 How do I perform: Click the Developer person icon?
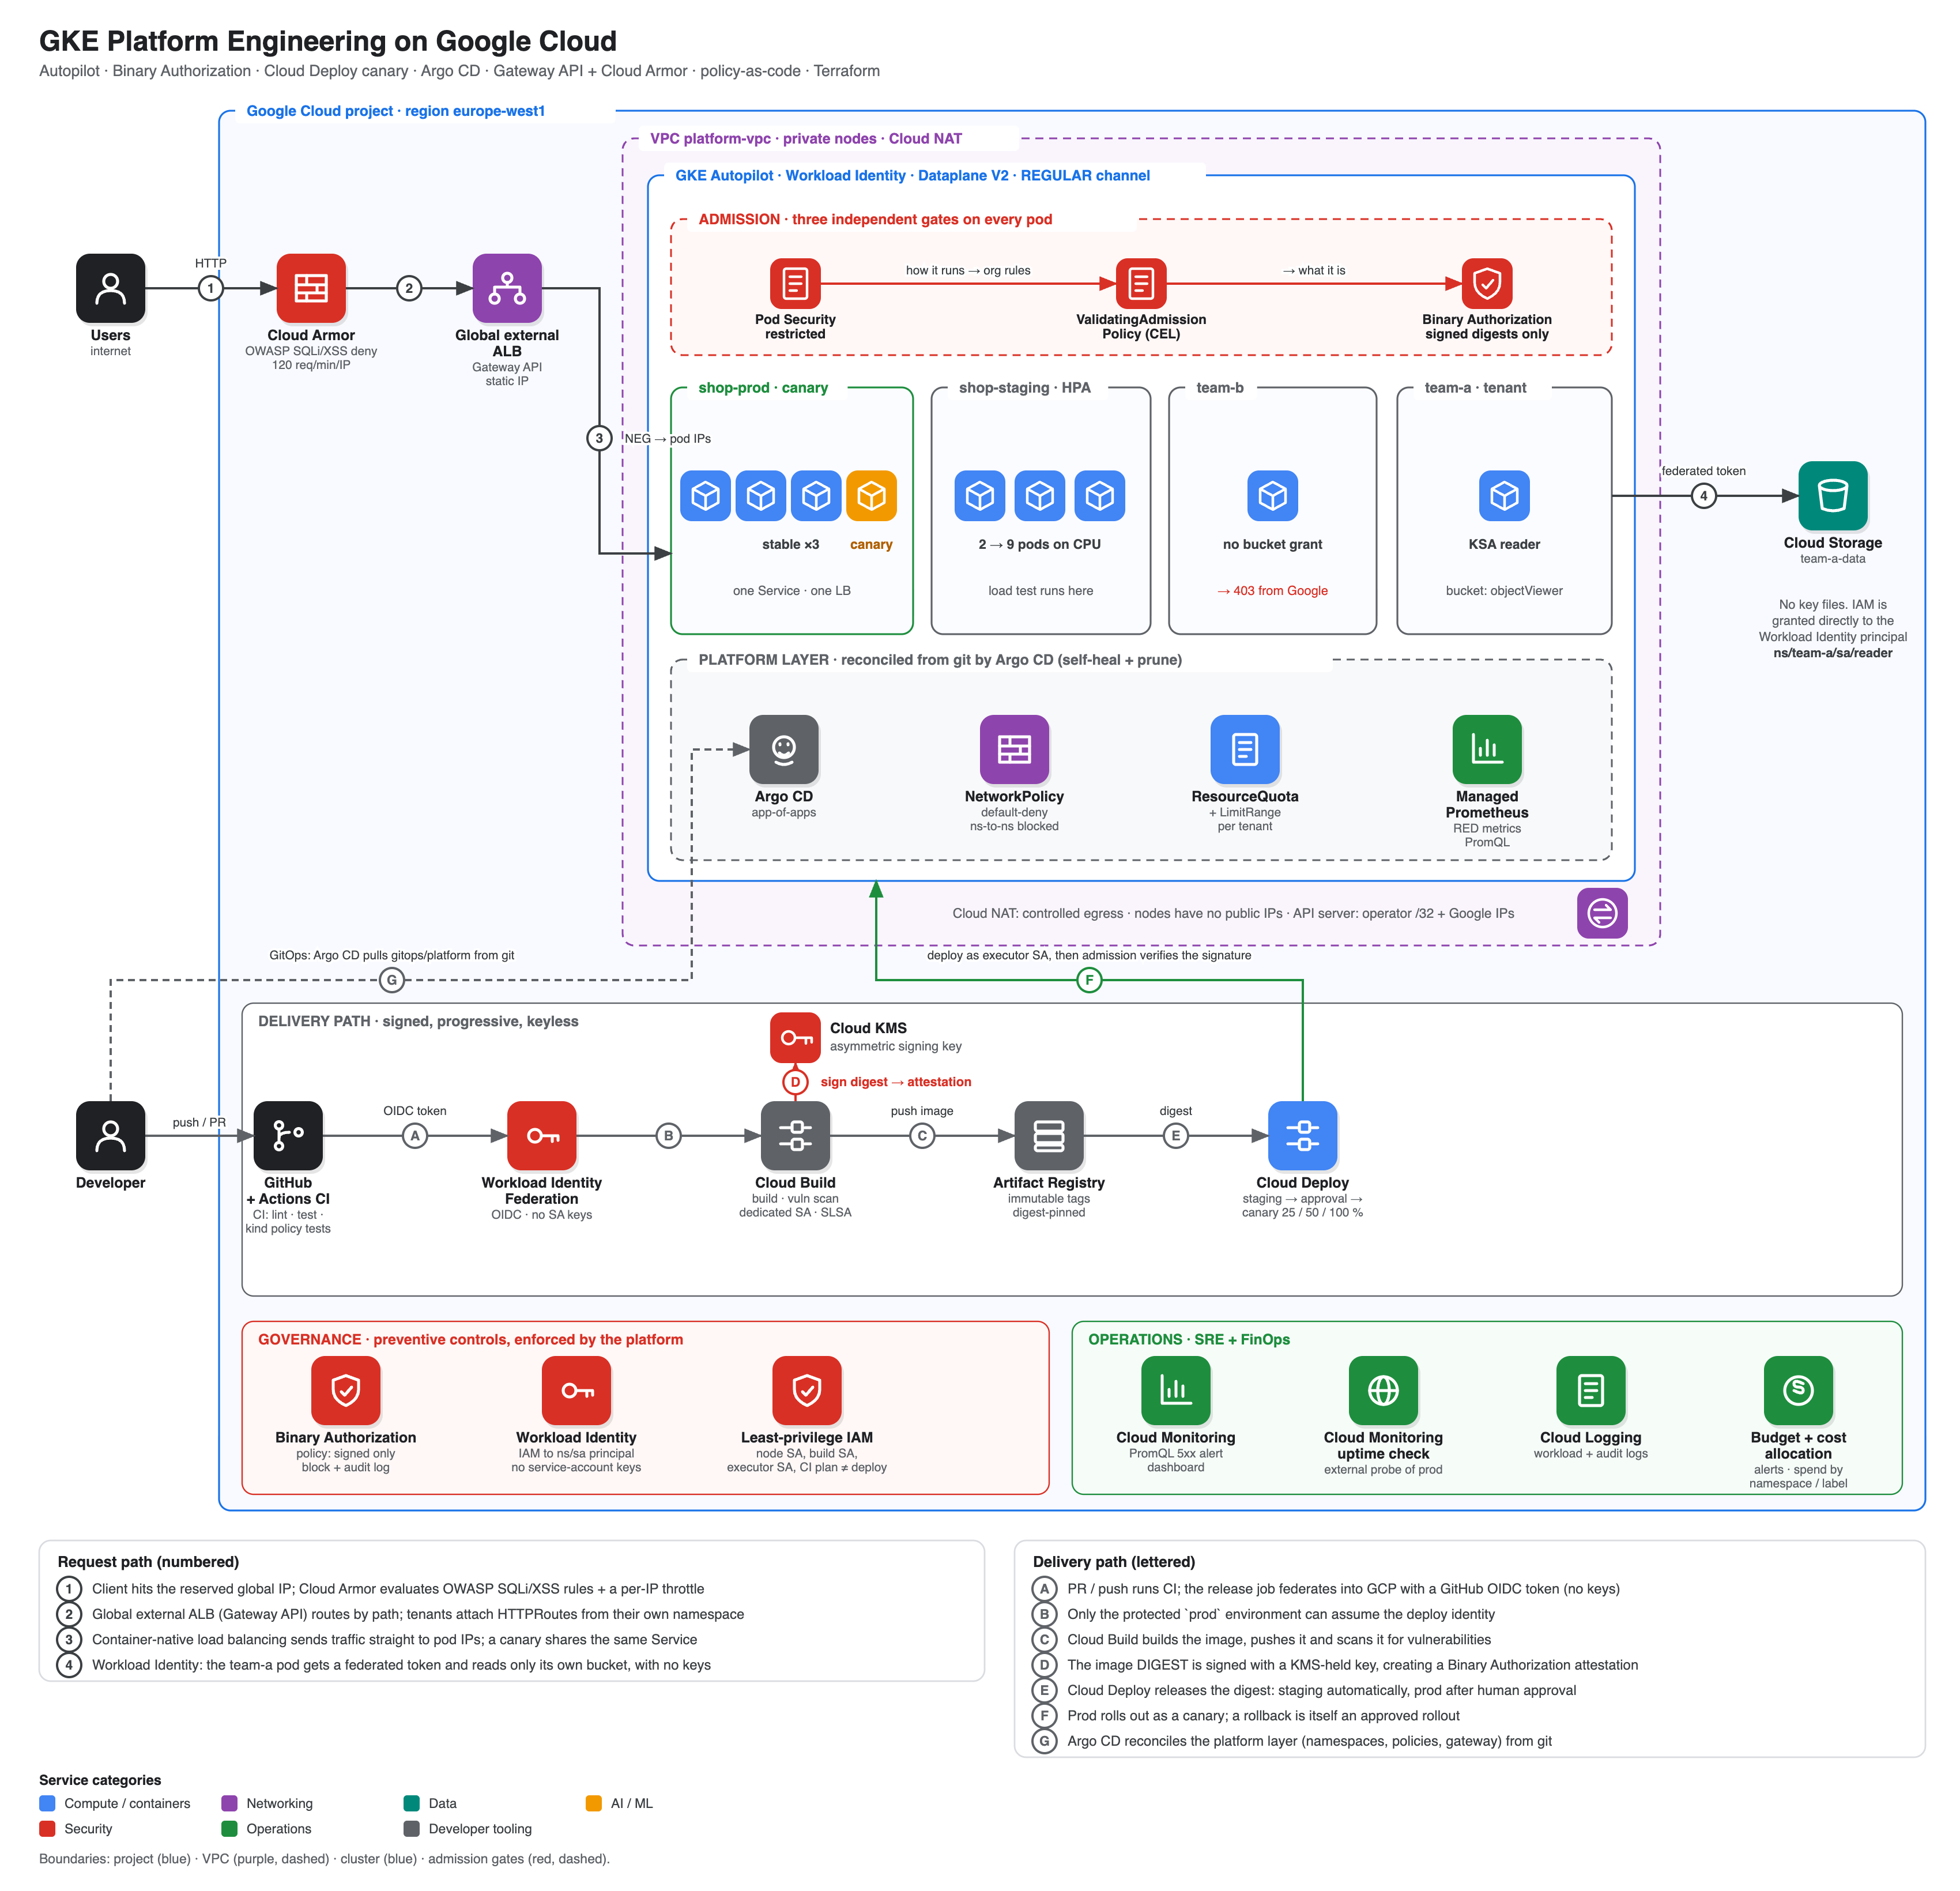pos(110,1136)
